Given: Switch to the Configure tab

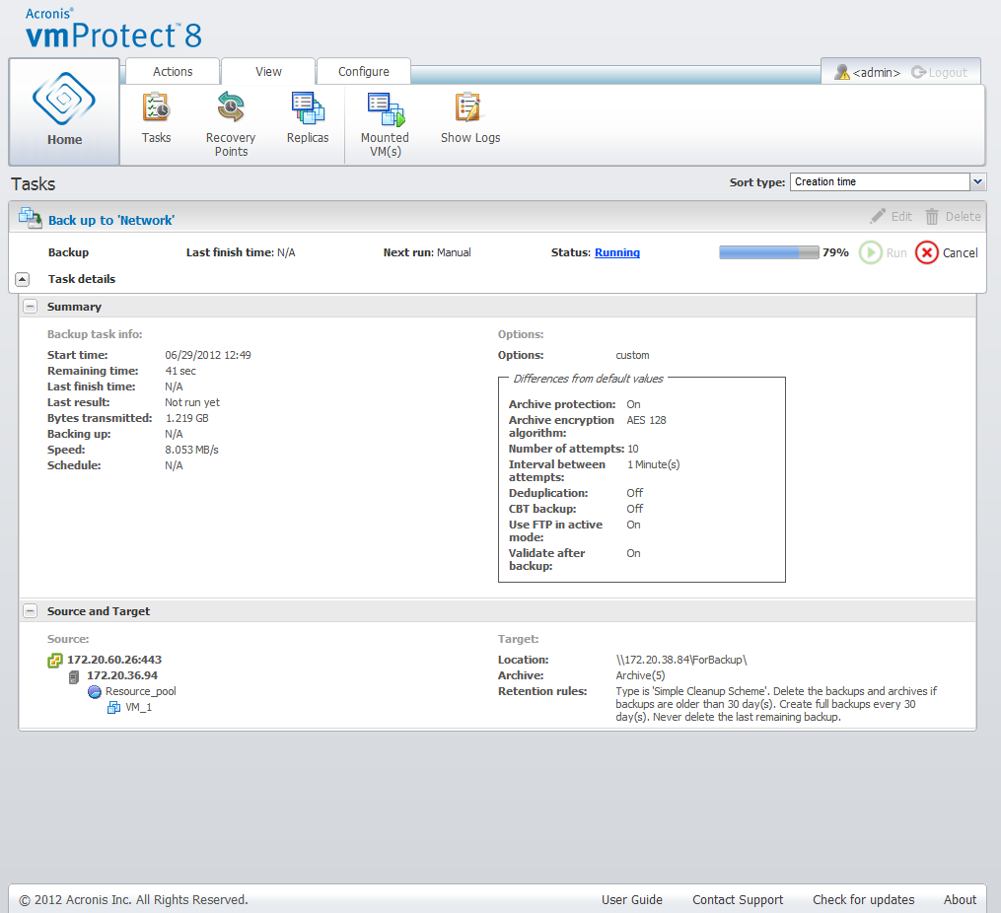Looking at the screenshot, I should 363,71.
